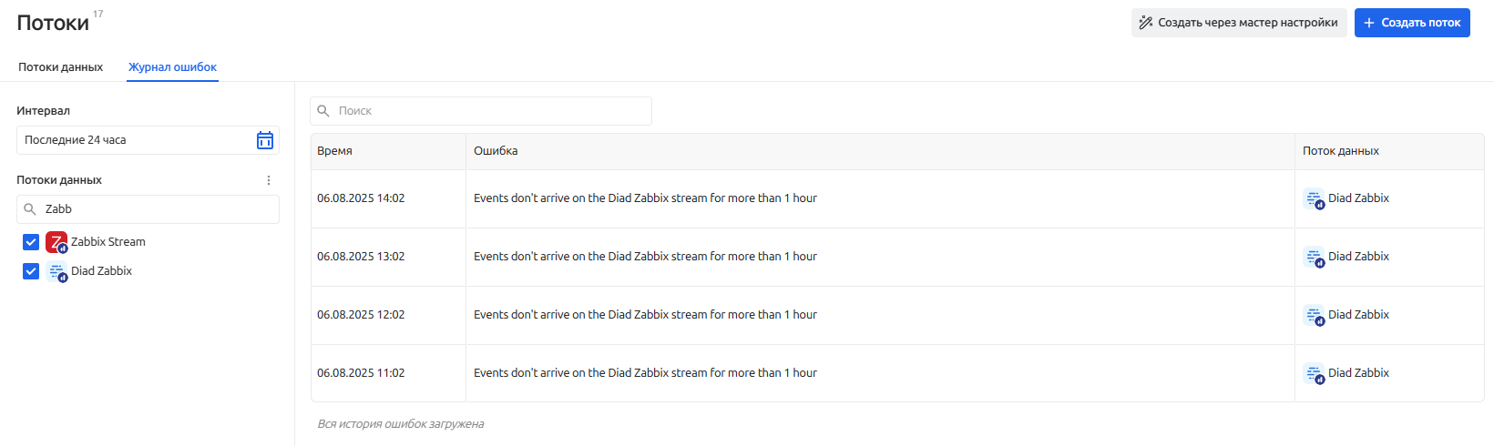Click Diad Zabbix stream icon in 12:02 row
Viewport: 1494px width, 446px height.
(x=1314, y=315)
